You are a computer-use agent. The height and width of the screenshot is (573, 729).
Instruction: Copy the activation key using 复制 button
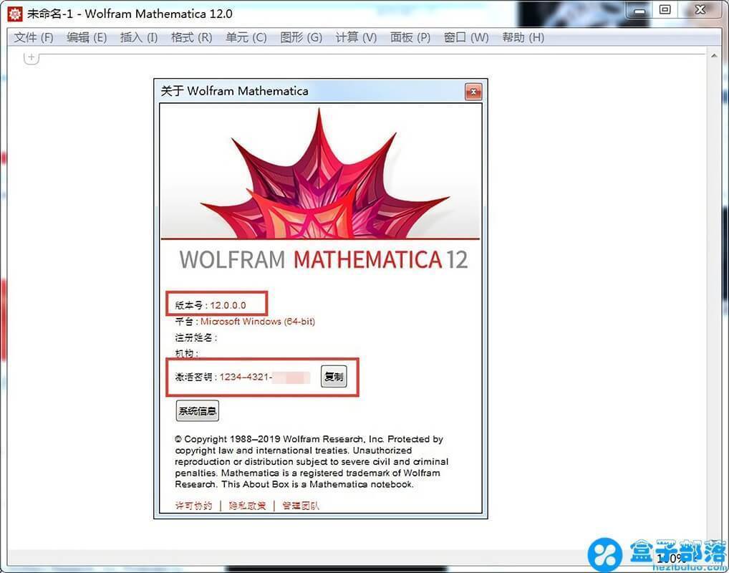pyautogui.click(x=334, y=376)
